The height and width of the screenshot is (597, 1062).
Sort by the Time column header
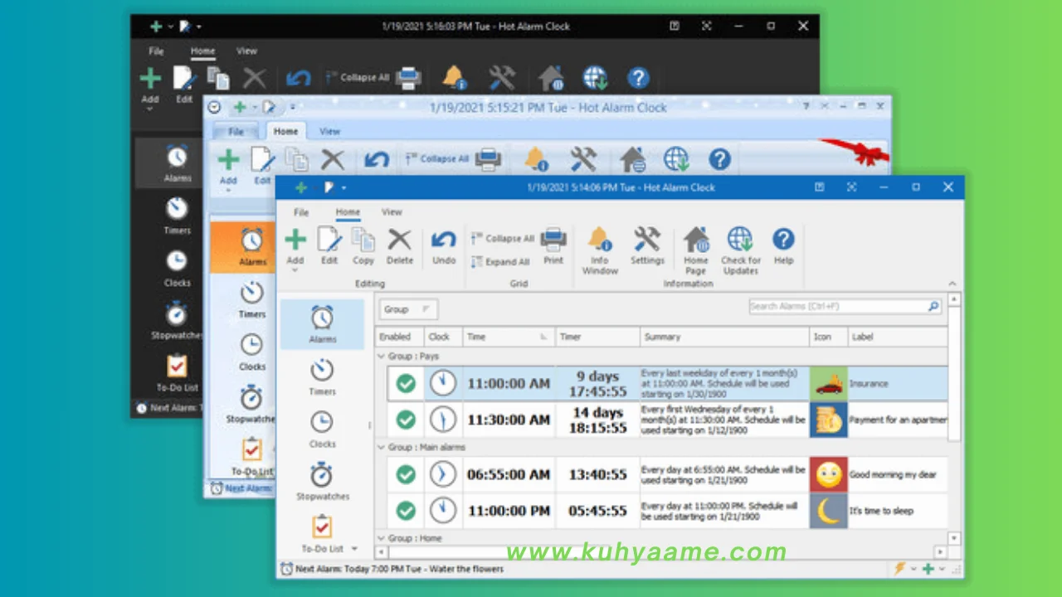click(x=509, y=337)
